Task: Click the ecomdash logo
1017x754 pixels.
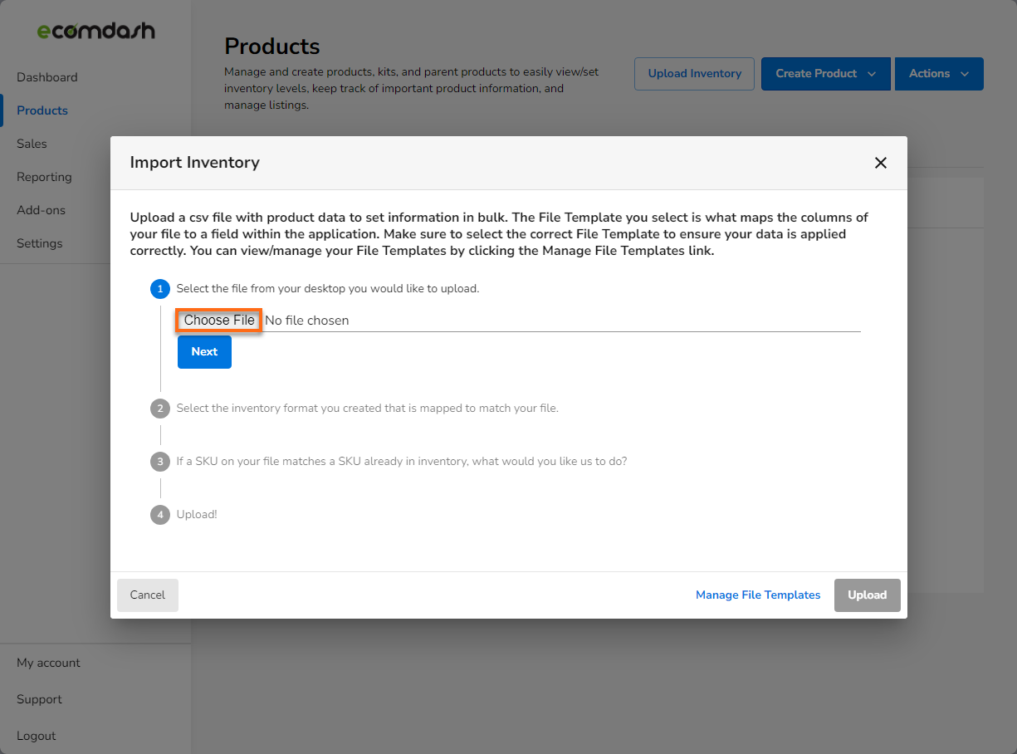Action: point(95,31)
